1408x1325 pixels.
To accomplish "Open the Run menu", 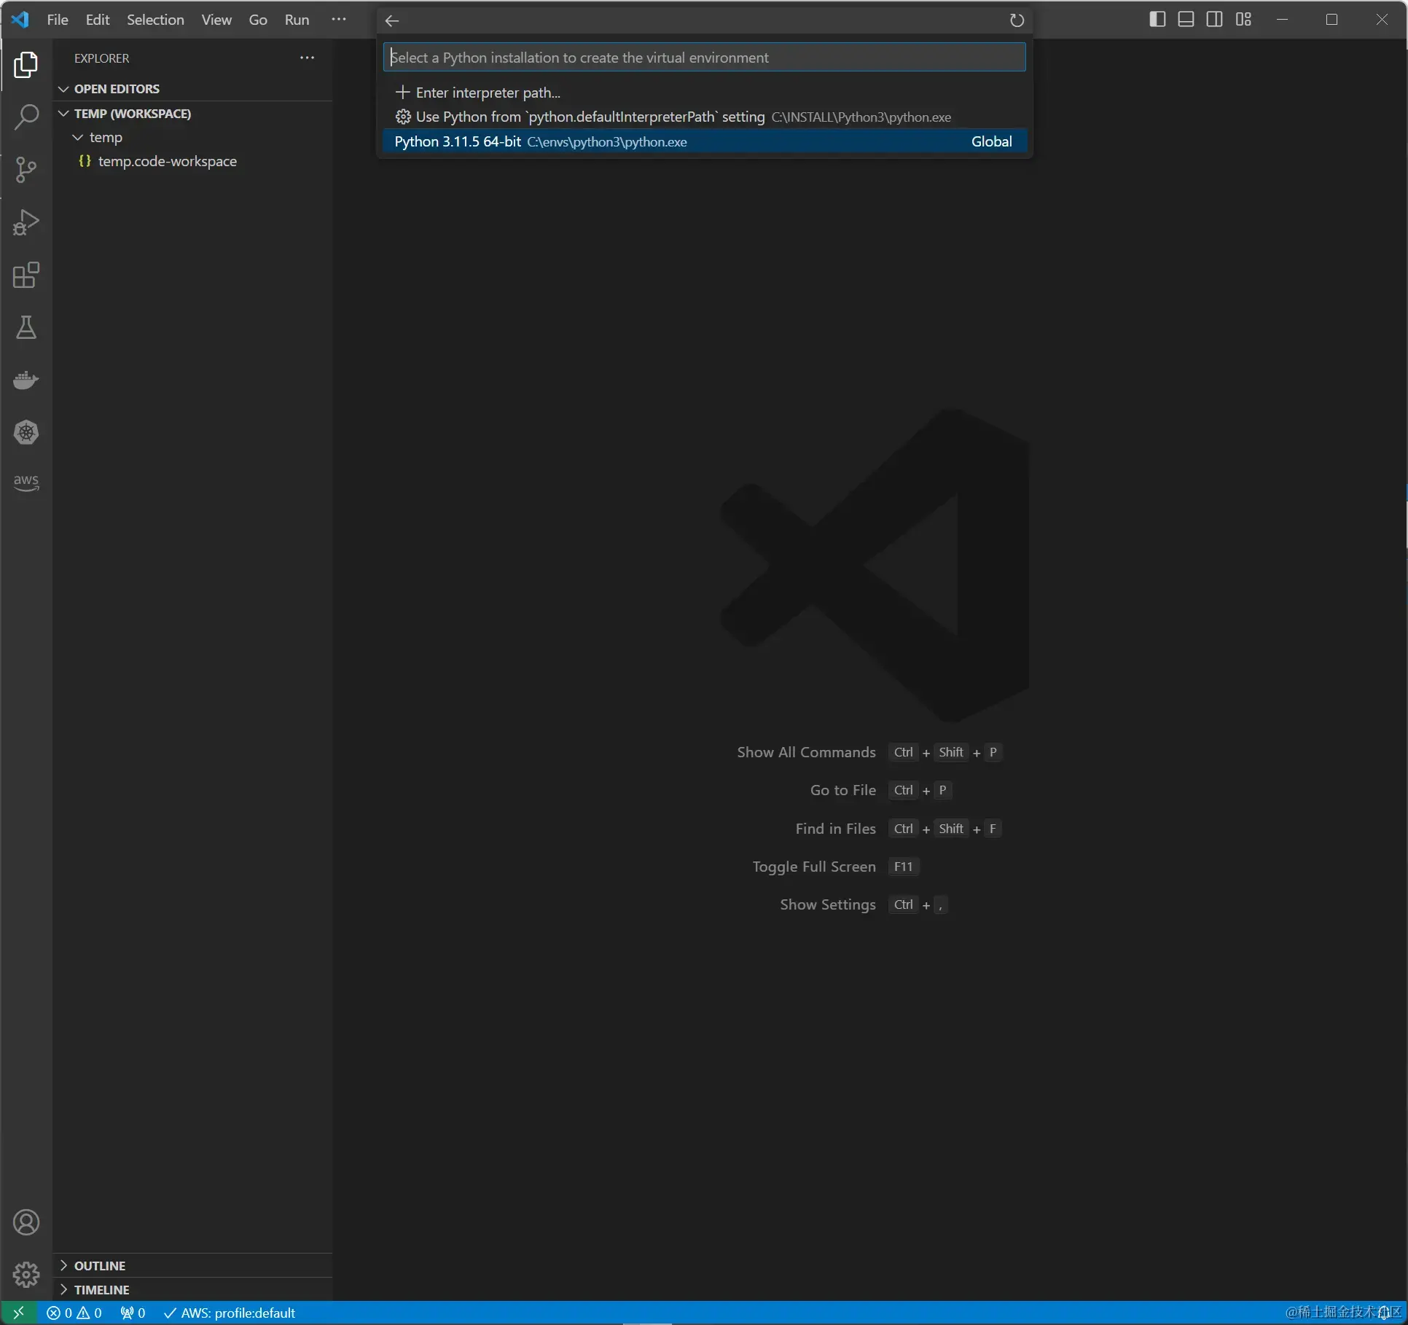I will [297, 20].
